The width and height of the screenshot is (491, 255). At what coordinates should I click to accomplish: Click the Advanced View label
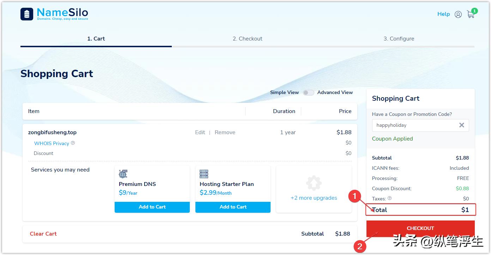click(335, 92)
